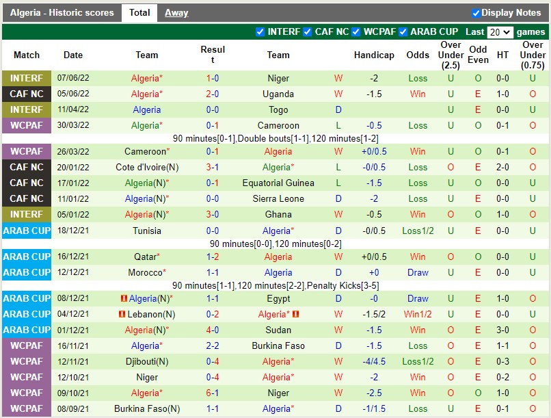Open the 0-0 result against Togo
Screen dimensions: 551x418
coord(213,109)
